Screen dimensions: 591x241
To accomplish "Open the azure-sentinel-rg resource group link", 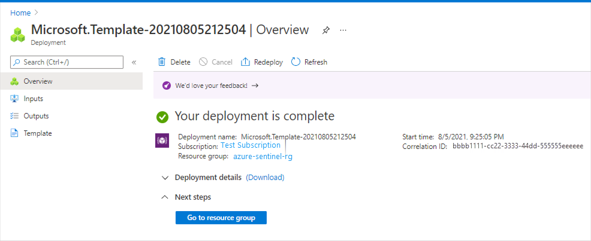I will (263, 157).
